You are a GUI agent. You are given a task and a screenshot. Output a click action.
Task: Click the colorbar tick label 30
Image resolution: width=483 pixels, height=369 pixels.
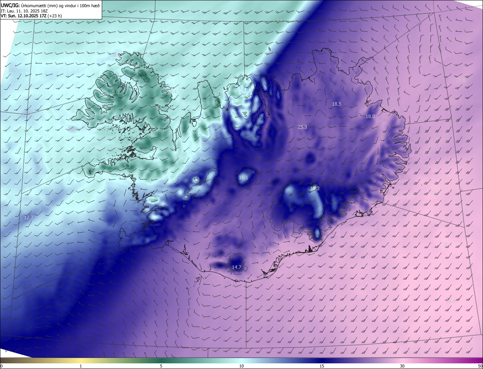point(402,366)
